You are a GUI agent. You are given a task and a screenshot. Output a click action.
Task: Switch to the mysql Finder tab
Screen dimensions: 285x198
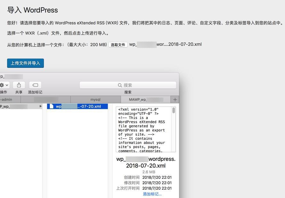(x=96, y=99)
